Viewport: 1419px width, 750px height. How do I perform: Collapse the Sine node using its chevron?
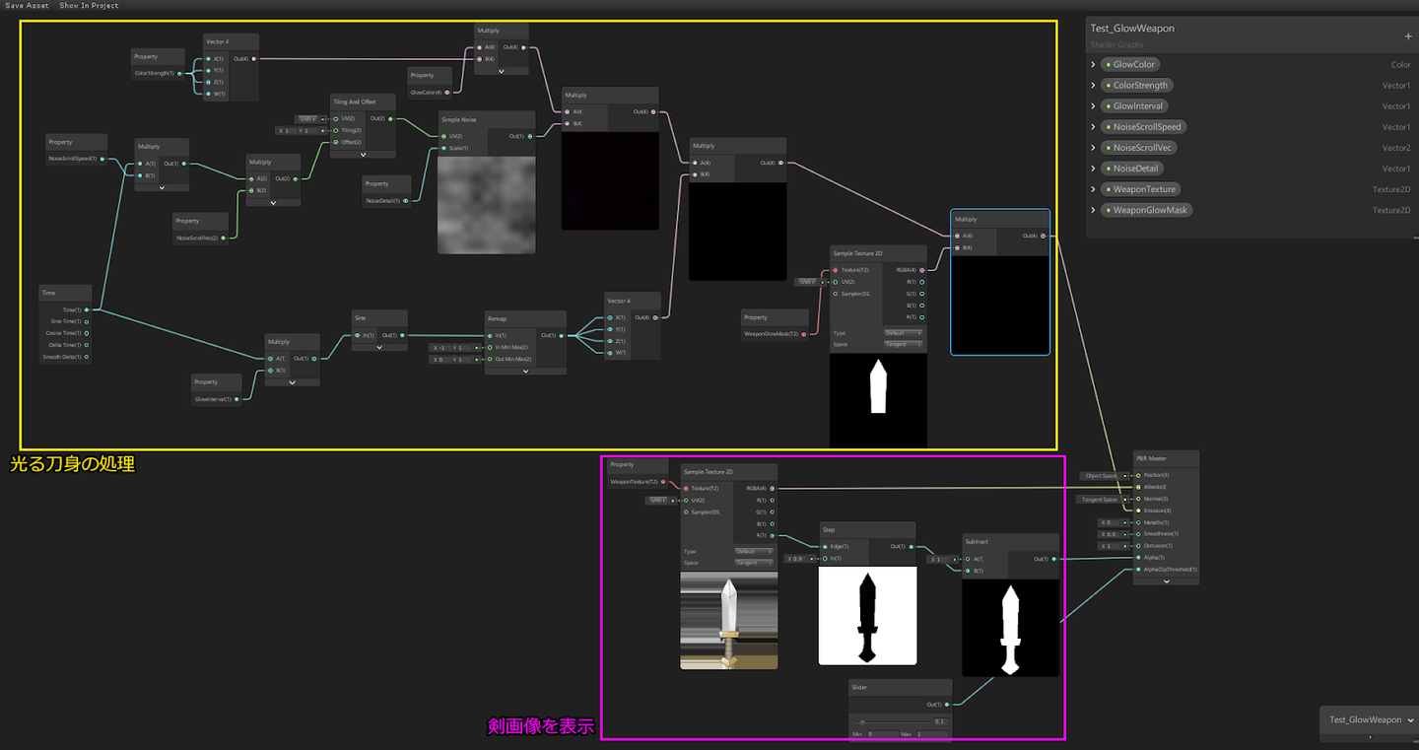coord(379,347)
